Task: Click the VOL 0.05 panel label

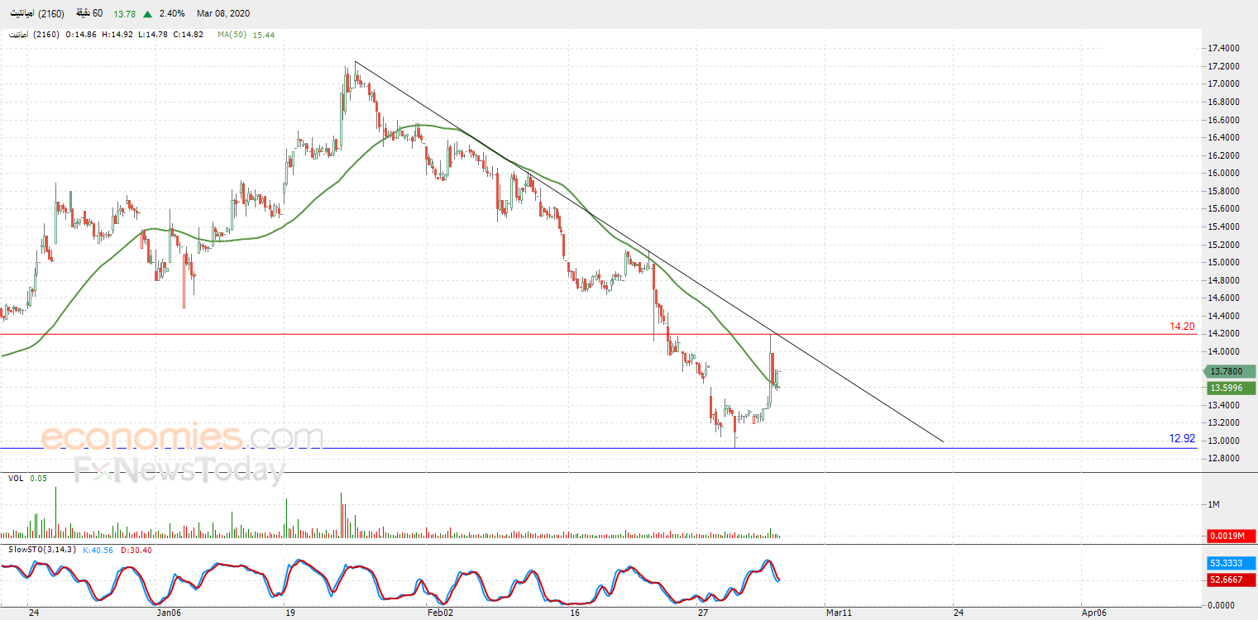Action: point(28,478)
